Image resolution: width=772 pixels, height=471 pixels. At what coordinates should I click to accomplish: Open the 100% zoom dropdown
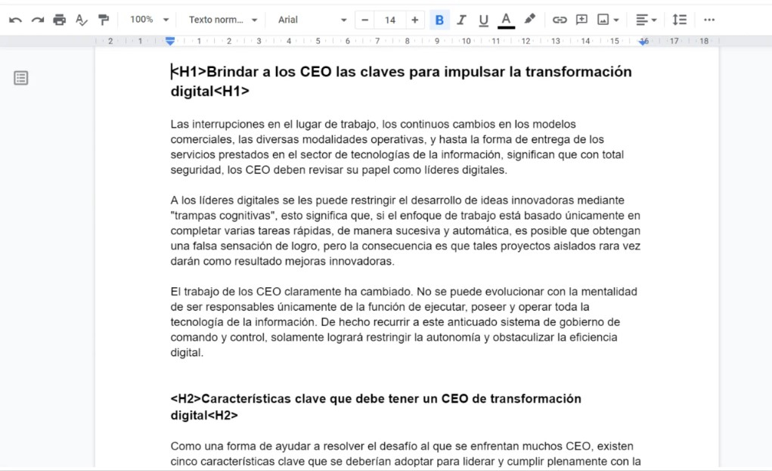coord(149,20)
